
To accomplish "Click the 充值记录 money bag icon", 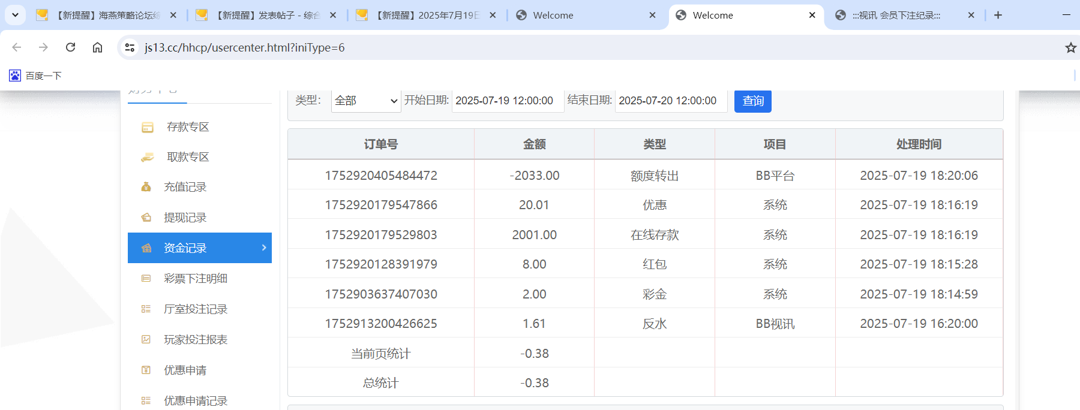I will pos(146,187).
